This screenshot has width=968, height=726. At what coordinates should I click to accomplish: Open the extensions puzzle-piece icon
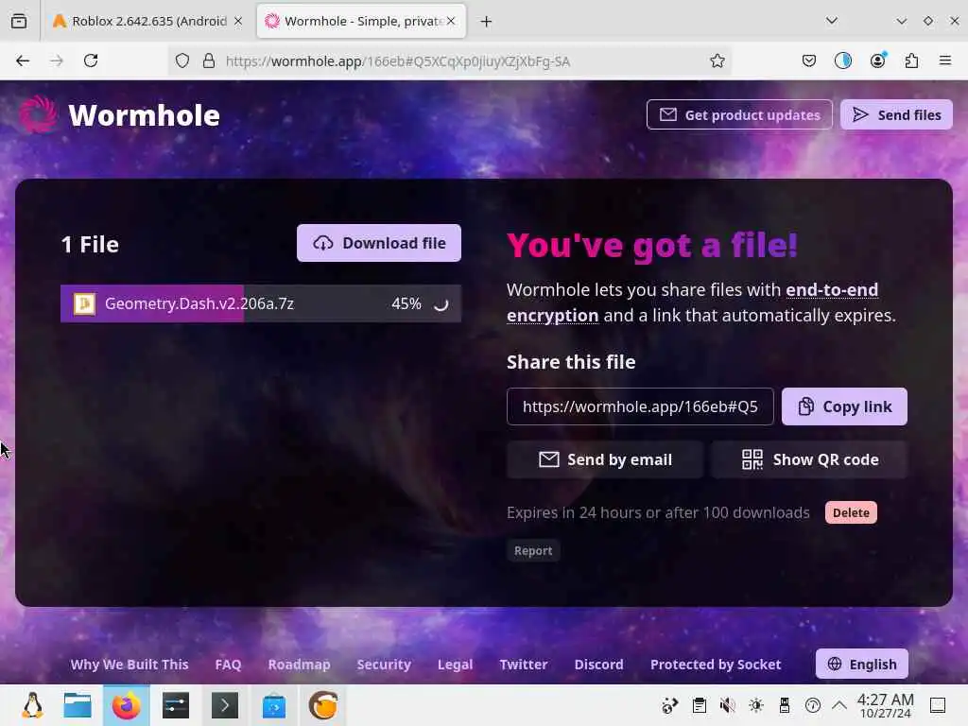(x=911, y=60)
